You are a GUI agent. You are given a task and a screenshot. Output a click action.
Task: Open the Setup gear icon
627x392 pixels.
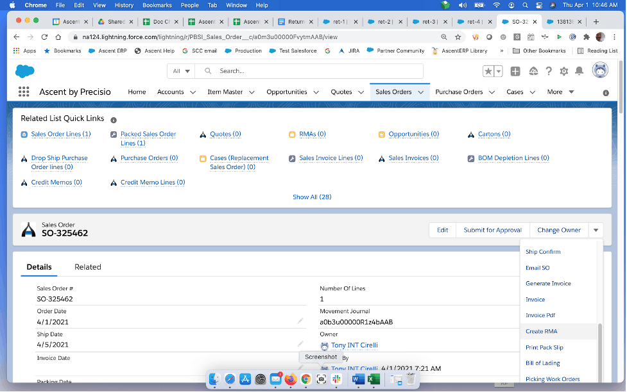point(564,71)
